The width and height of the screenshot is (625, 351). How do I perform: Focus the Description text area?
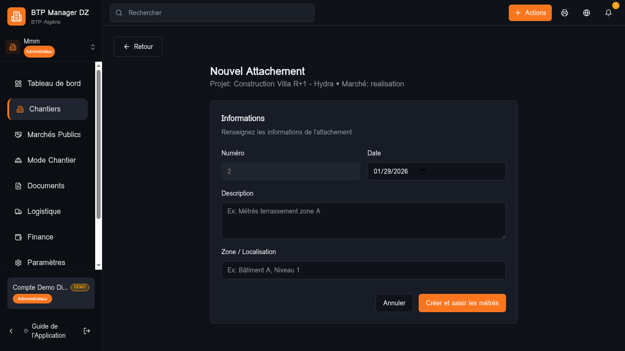pos(363,221)
